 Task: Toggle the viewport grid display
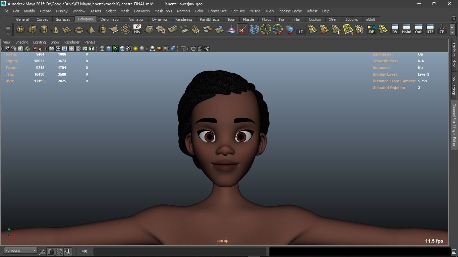[51, 49]
